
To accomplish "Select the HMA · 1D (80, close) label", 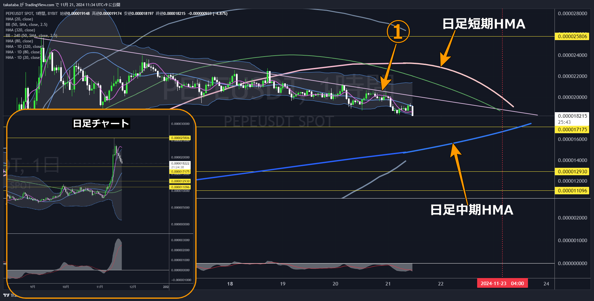I will tap(23, 52).
